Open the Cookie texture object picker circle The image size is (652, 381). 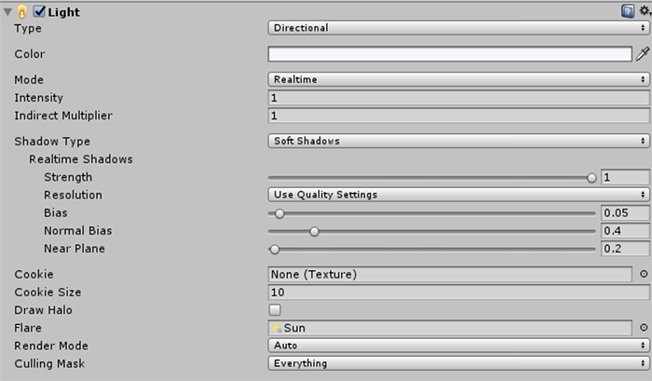click(643, 275)
